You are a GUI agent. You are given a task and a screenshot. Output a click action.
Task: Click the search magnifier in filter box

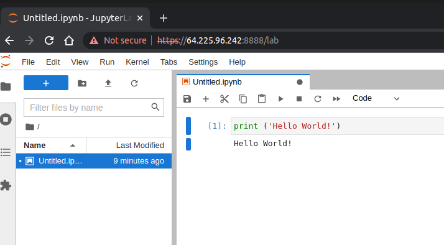155,107
